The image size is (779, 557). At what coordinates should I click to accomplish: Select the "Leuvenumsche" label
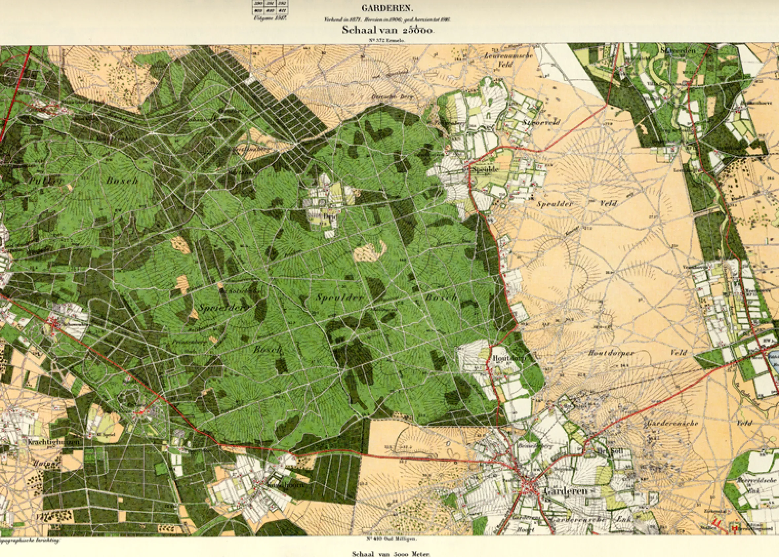[509, 55]
